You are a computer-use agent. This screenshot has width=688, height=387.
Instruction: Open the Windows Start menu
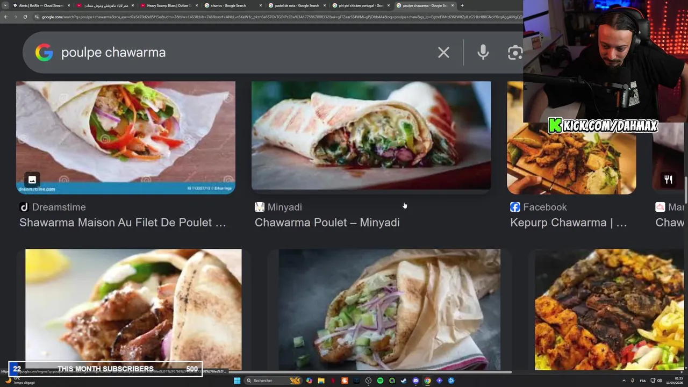(x=237, y=381)
